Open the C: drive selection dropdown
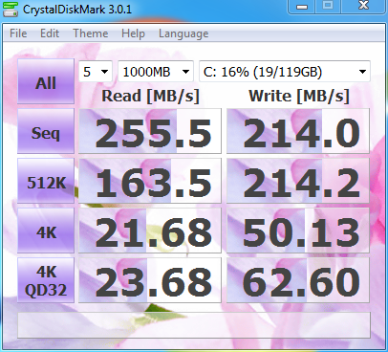The width and height of the screenshot is (388, 352). pyautogui.click(x=285, y=72)
